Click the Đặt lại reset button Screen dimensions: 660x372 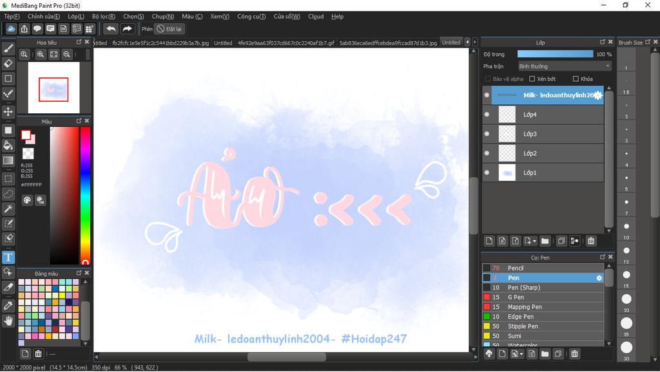[x=170, y=29]
